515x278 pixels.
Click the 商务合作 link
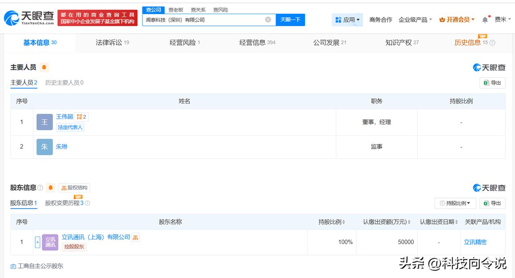pos(381,20)
